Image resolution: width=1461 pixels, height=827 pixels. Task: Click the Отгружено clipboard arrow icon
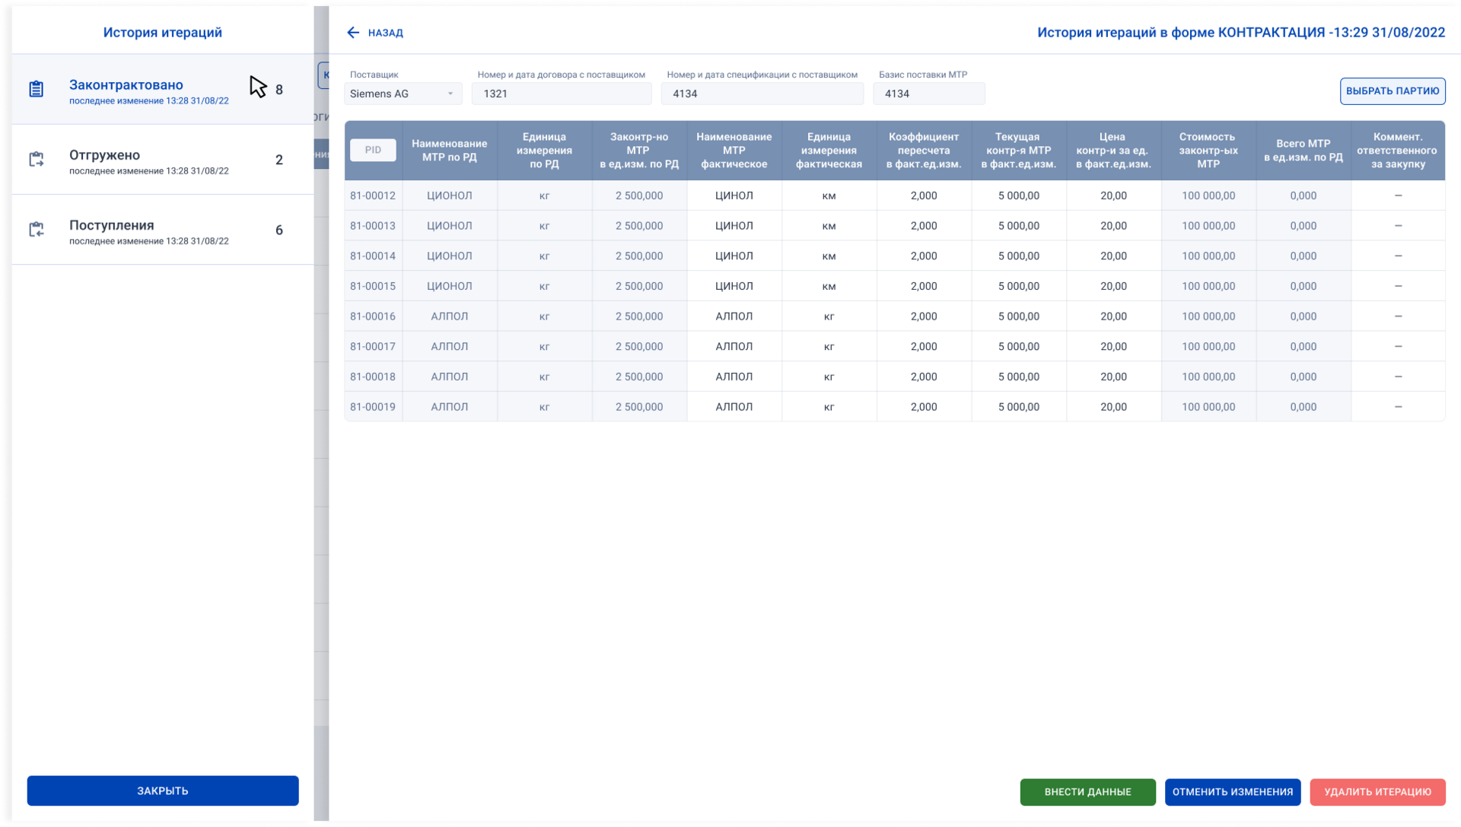click(x=36, y=159)
